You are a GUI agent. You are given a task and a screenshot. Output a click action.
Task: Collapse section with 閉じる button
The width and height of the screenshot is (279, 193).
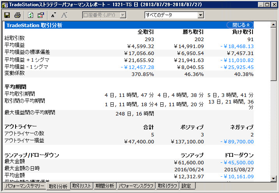240,25
